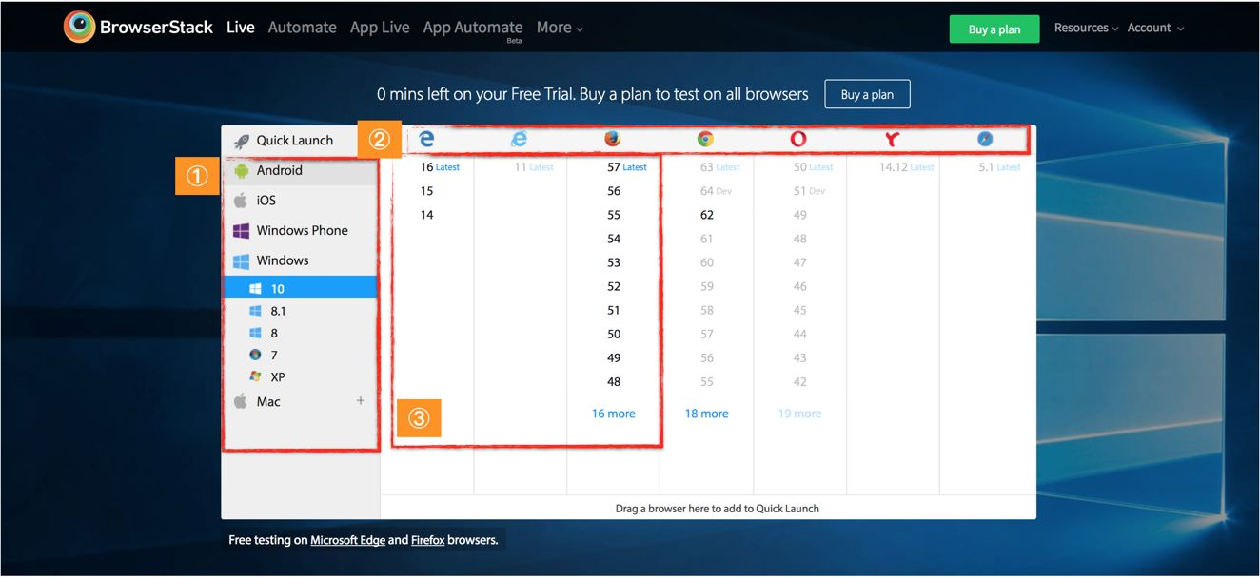Select Android in the OS list

(x=300, y=171)
